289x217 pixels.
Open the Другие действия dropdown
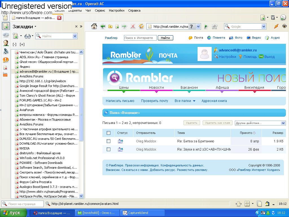click(260, 123)
